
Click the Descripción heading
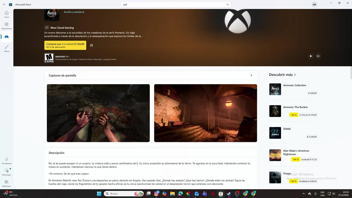(56, 153)
